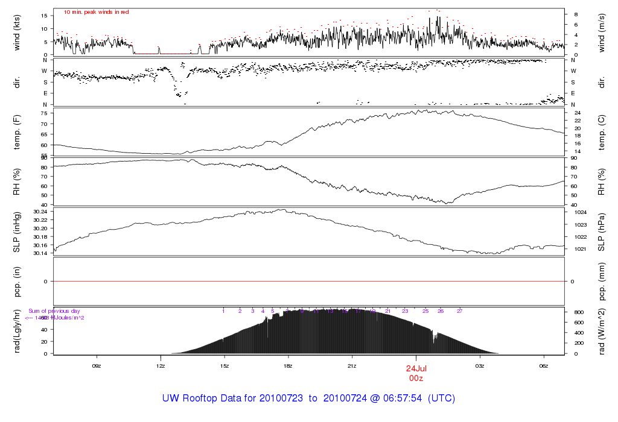Select the temp. (F) axis label
Screen dimensions: 618x422
point(16,132)
